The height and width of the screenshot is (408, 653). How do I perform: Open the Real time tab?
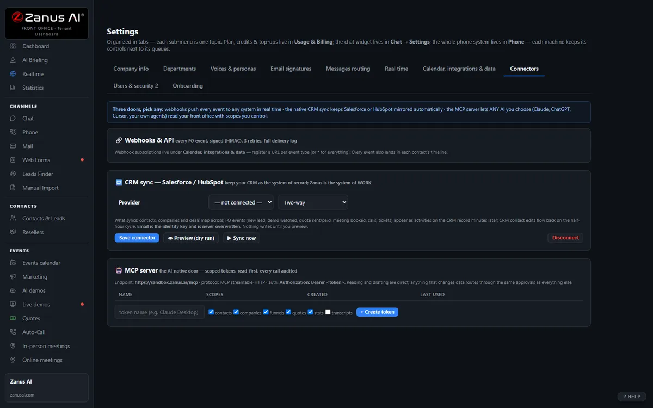pyautogui.click(x=397, y=69)
